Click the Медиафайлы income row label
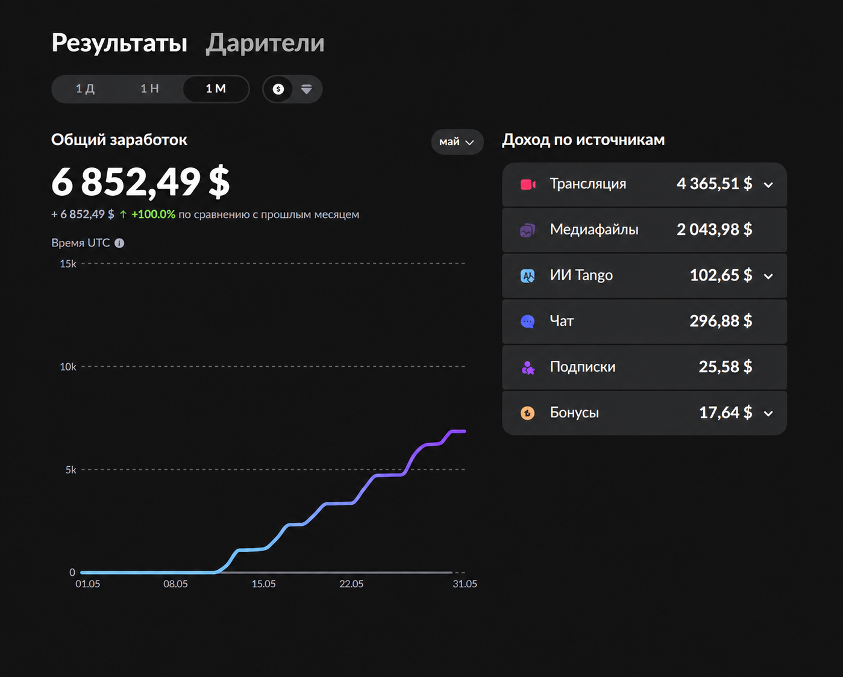The width and height of the screenshot is (843, 677). (594, 229)
